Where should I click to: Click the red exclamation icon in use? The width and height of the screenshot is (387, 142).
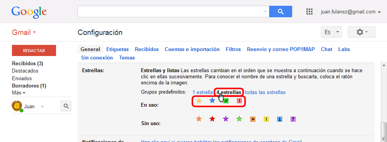click(x=239, y=101)
